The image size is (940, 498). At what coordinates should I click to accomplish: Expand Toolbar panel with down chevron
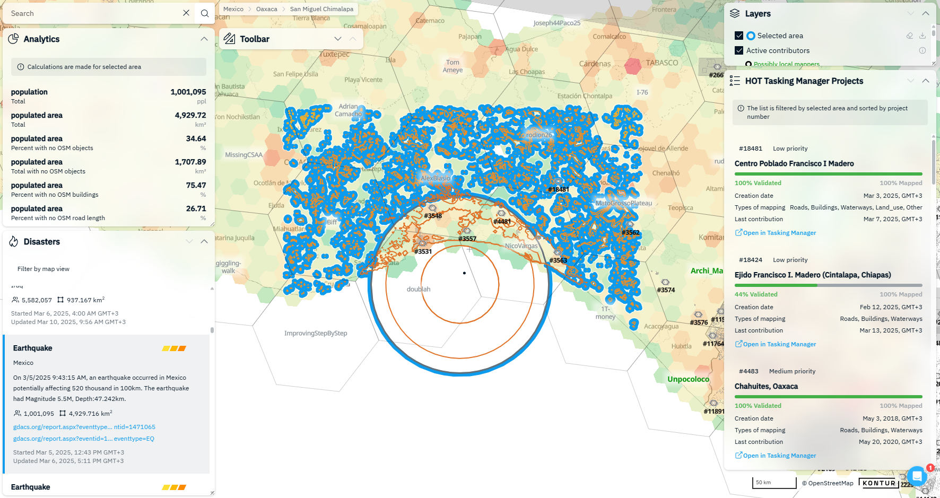coord(338,39)
